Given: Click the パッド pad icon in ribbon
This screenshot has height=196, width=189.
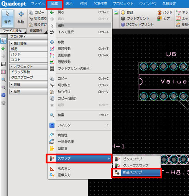Looking at the screenshot, I should click(x=159, y=12).
